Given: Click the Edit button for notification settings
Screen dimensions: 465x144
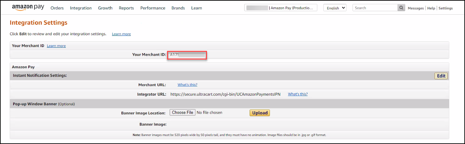Looking at the screenshot, I should pos(441,76).
